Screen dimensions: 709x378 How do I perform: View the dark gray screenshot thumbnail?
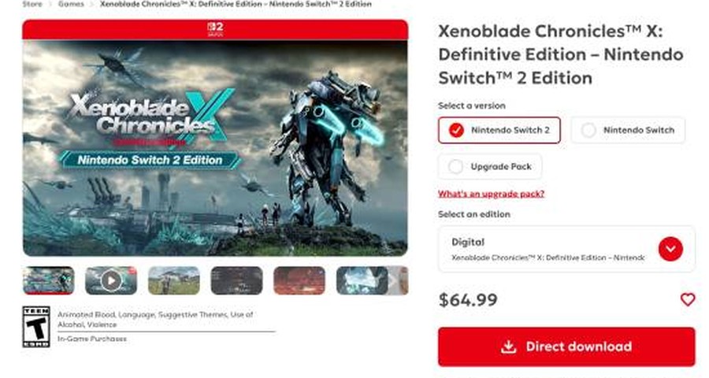click(236, 281)
